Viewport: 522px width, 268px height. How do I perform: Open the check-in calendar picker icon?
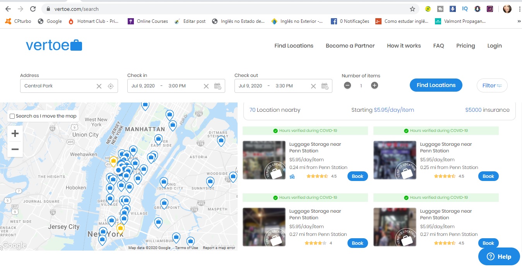[x=217, y=86]
